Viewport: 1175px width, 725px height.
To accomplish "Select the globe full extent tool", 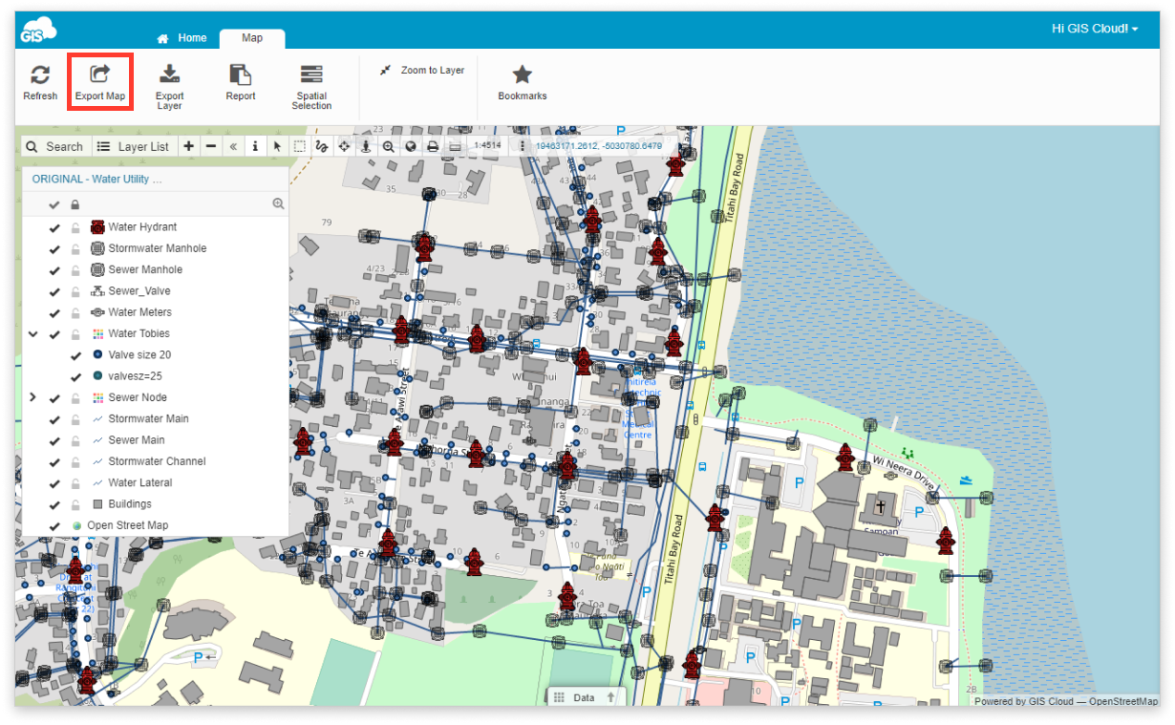I will [x=410, y=145].
